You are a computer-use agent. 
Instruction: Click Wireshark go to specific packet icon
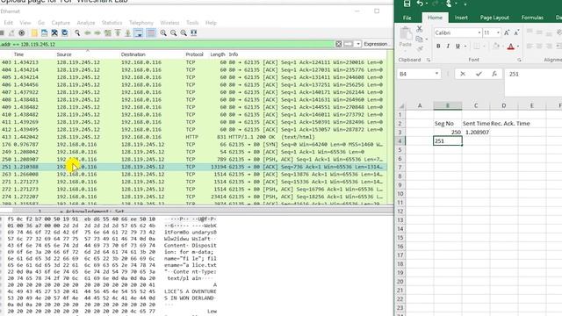click(107, 33)
